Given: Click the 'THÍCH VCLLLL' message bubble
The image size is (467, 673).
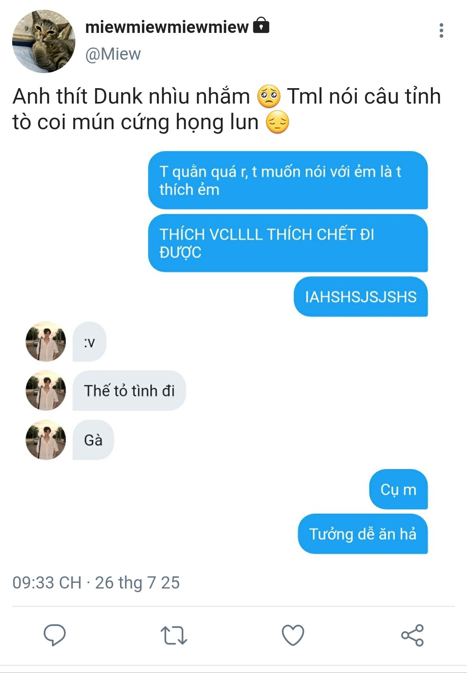Looking at the screenshot, I should (x=288, y=243).
